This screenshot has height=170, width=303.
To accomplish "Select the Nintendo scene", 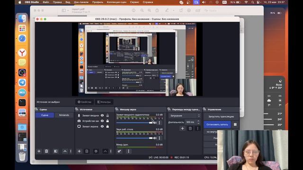I will [x=64, y=115].
